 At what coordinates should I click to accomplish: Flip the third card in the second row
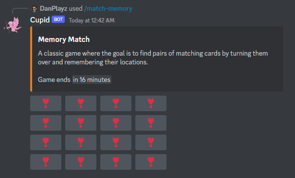point(116,123)
